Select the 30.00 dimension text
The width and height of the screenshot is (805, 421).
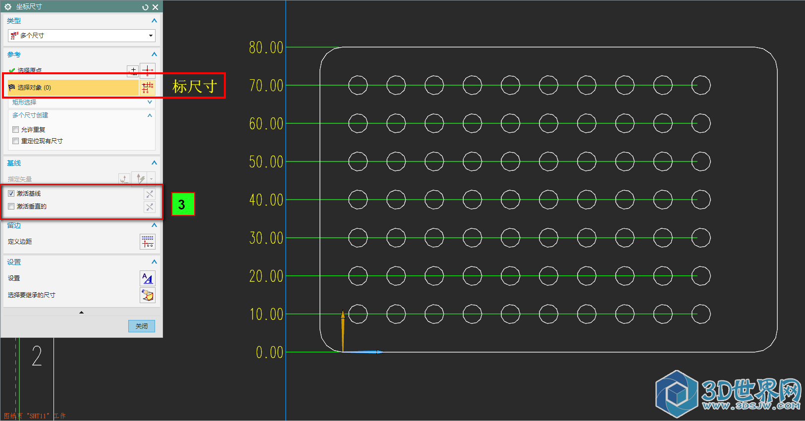pyautogui.click(x=266, y=238)
